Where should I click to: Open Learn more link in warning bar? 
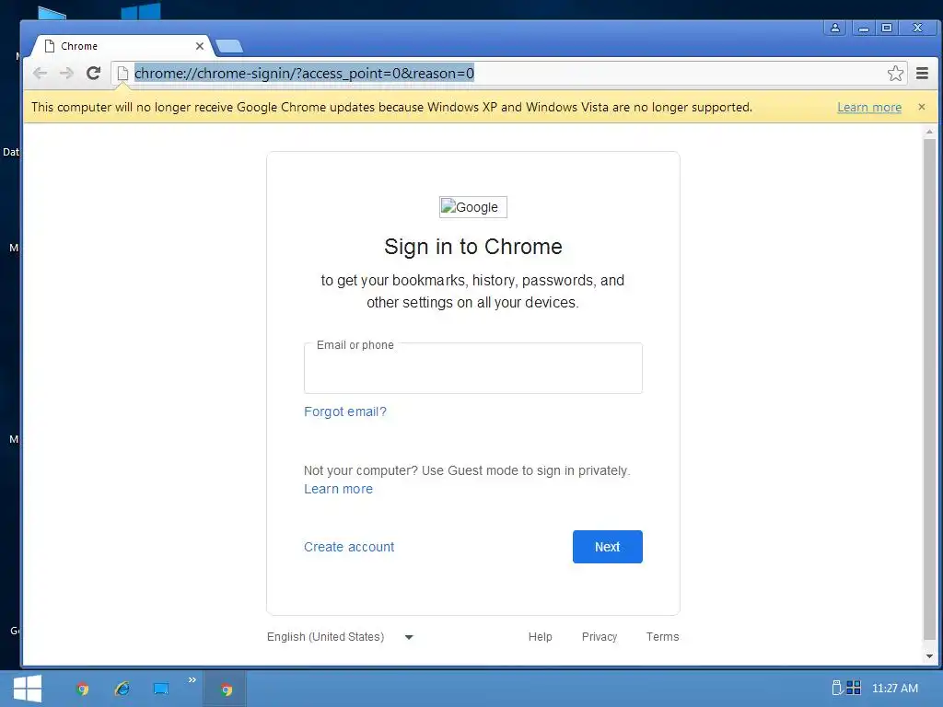tap(869, 107)
